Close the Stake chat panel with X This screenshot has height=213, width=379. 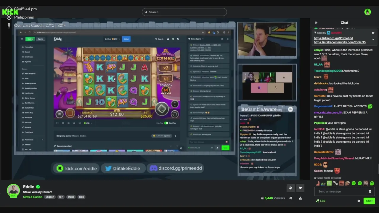tap(228, 39)
